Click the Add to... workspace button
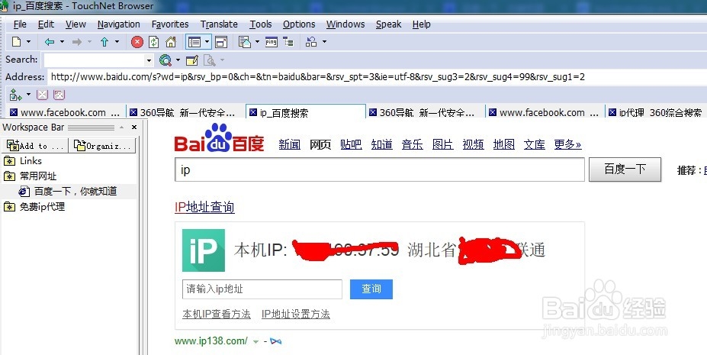707x355 pixels. 36,146
